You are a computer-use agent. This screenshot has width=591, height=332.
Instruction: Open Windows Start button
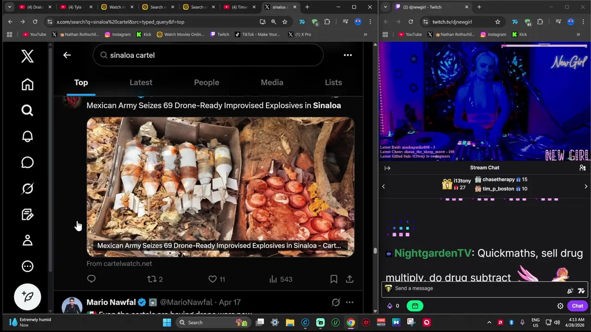coord(167,322)
